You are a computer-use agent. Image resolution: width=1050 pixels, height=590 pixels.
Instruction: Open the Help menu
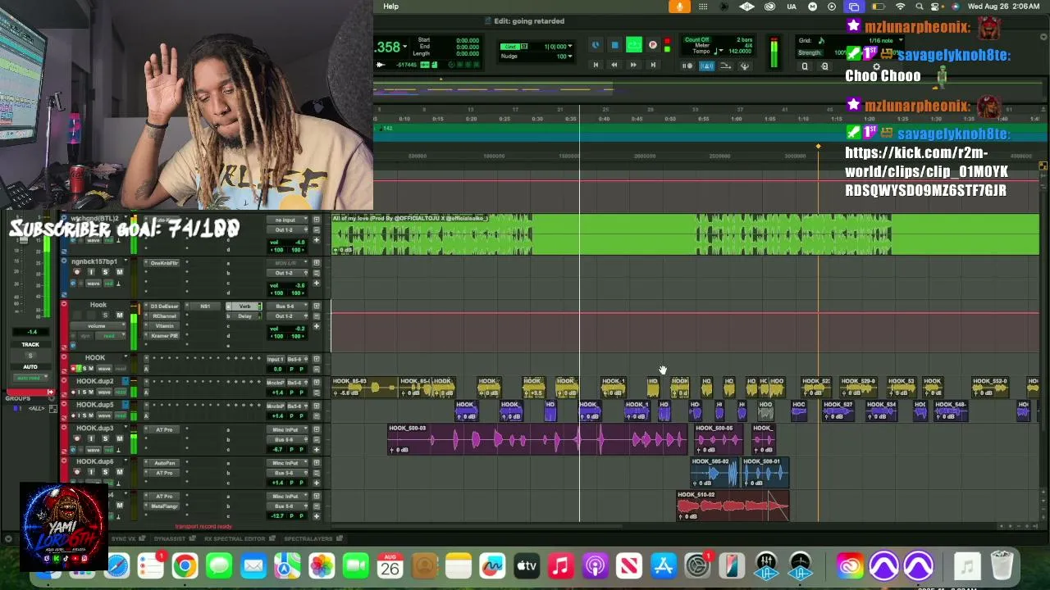390,7
